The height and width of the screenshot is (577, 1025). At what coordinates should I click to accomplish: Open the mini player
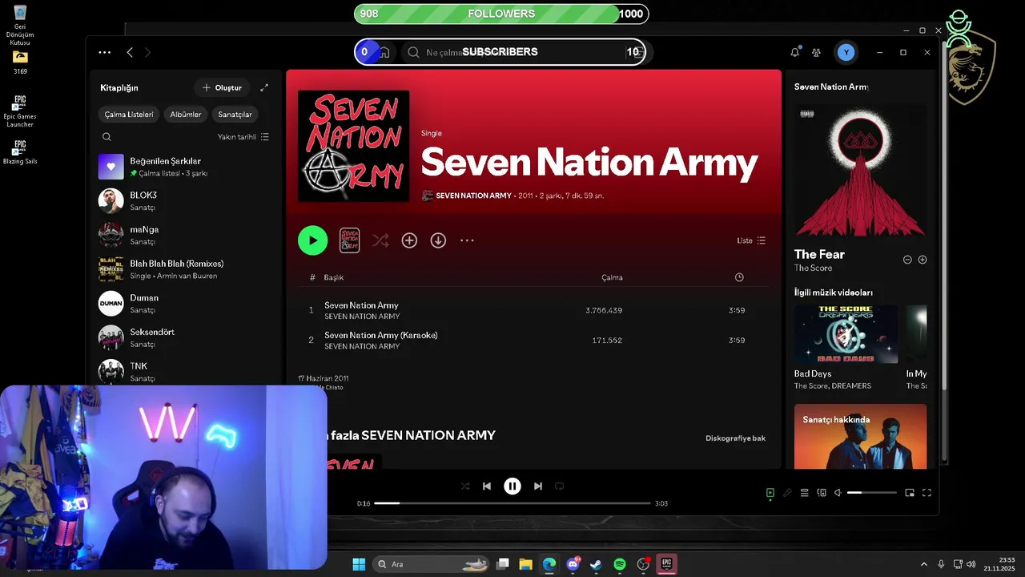(910, 493)
